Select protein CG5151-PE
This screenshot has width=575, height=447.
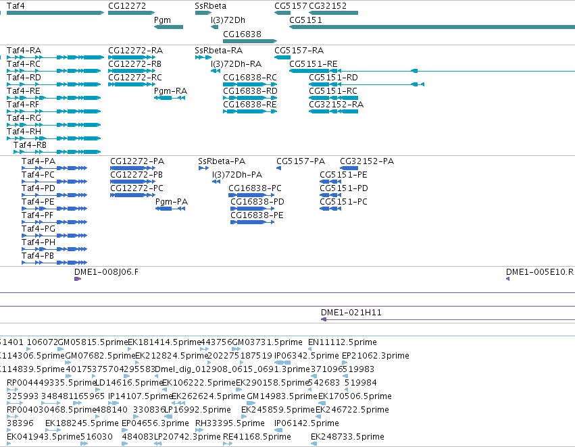click(330, 182)
